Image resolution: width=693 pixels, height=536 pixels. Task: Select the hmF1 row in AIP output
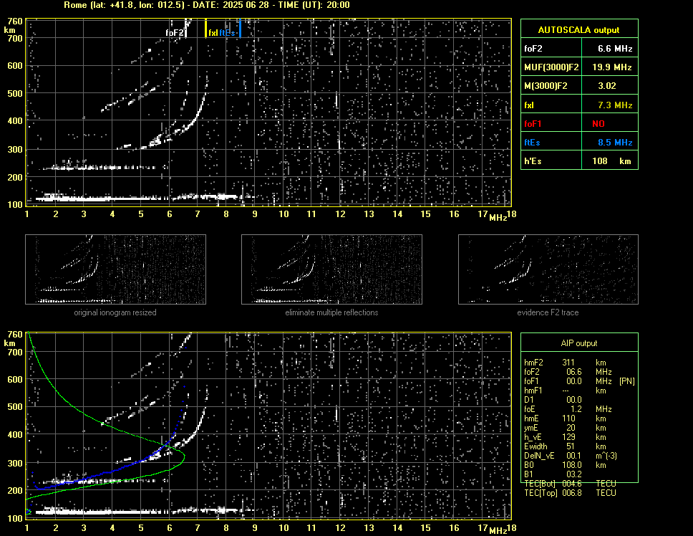(566, 391)
